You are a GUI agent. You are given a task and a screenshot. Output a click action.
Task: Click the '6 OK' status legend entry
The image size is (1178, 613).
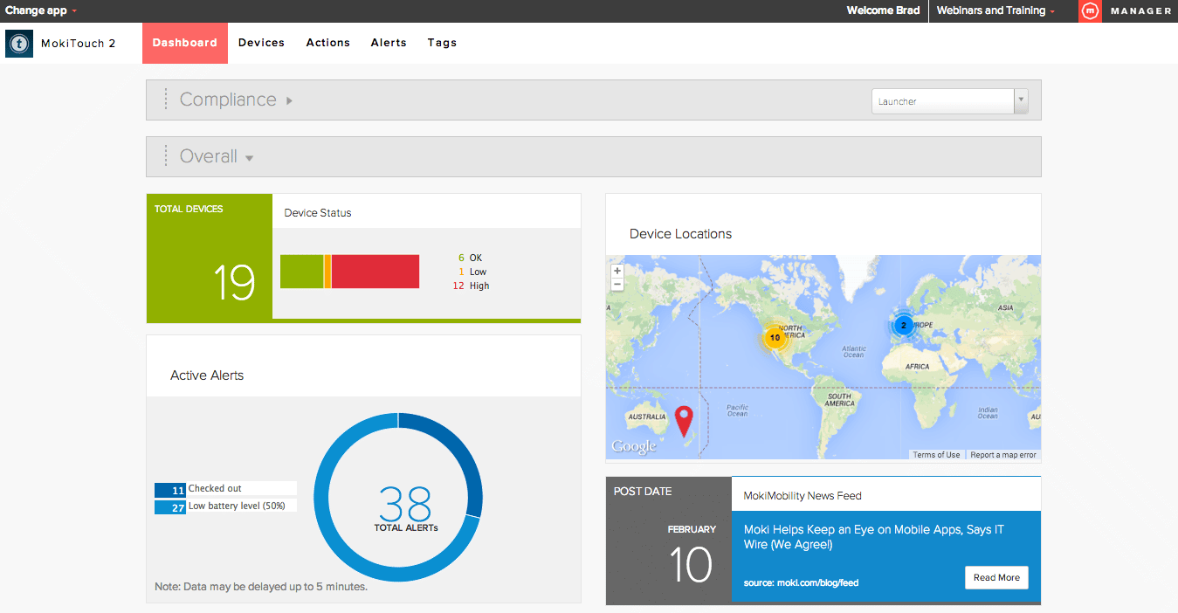click(470, 258)
